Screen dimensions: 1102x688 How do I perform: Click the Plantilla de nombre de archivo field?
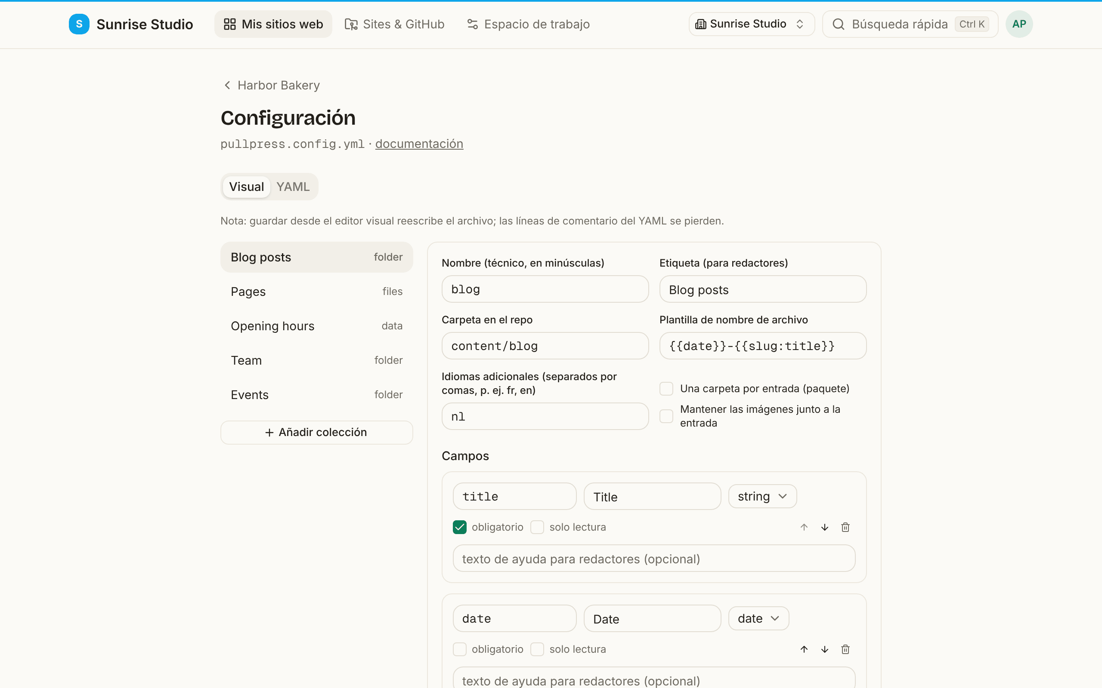click(x=763, y=346)
